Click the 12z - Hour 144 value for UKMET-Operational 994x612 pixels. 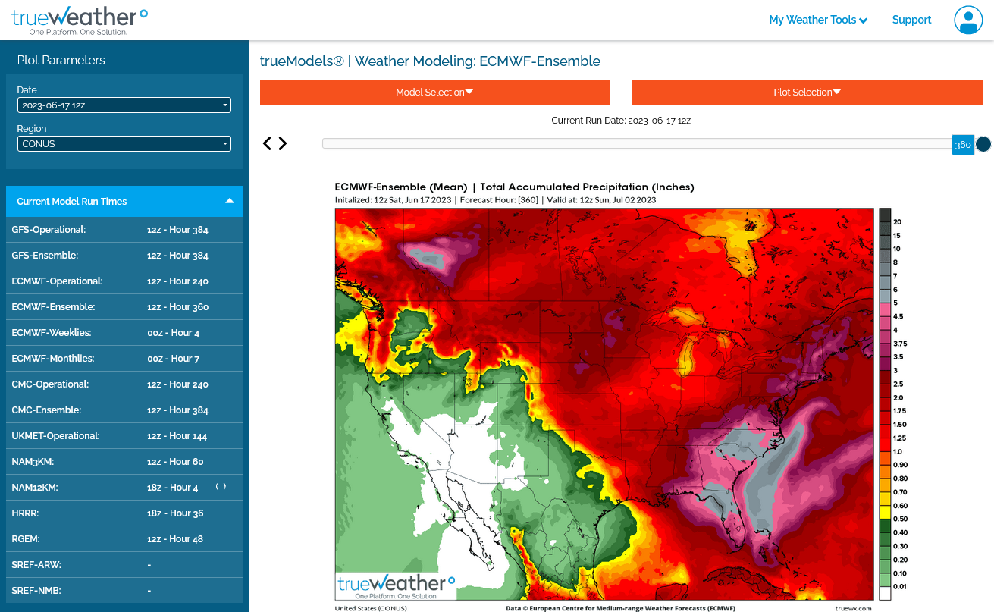[177, 436]
